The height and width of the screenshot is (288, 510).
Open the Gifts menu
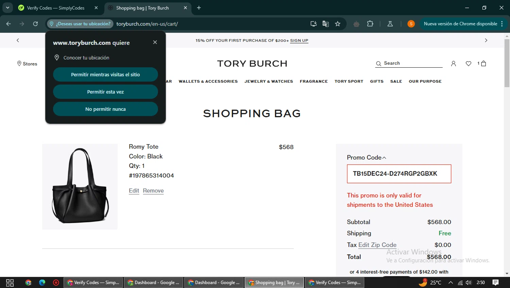[377, 81]
